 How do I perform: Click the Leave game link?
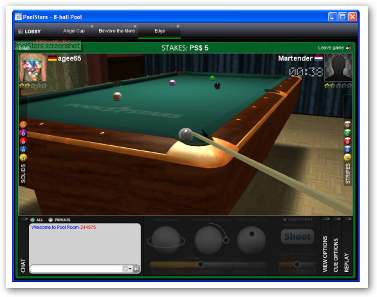click(331, 48)
